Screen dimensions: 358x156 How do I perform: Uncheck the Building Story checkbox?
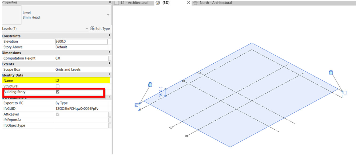57,92
